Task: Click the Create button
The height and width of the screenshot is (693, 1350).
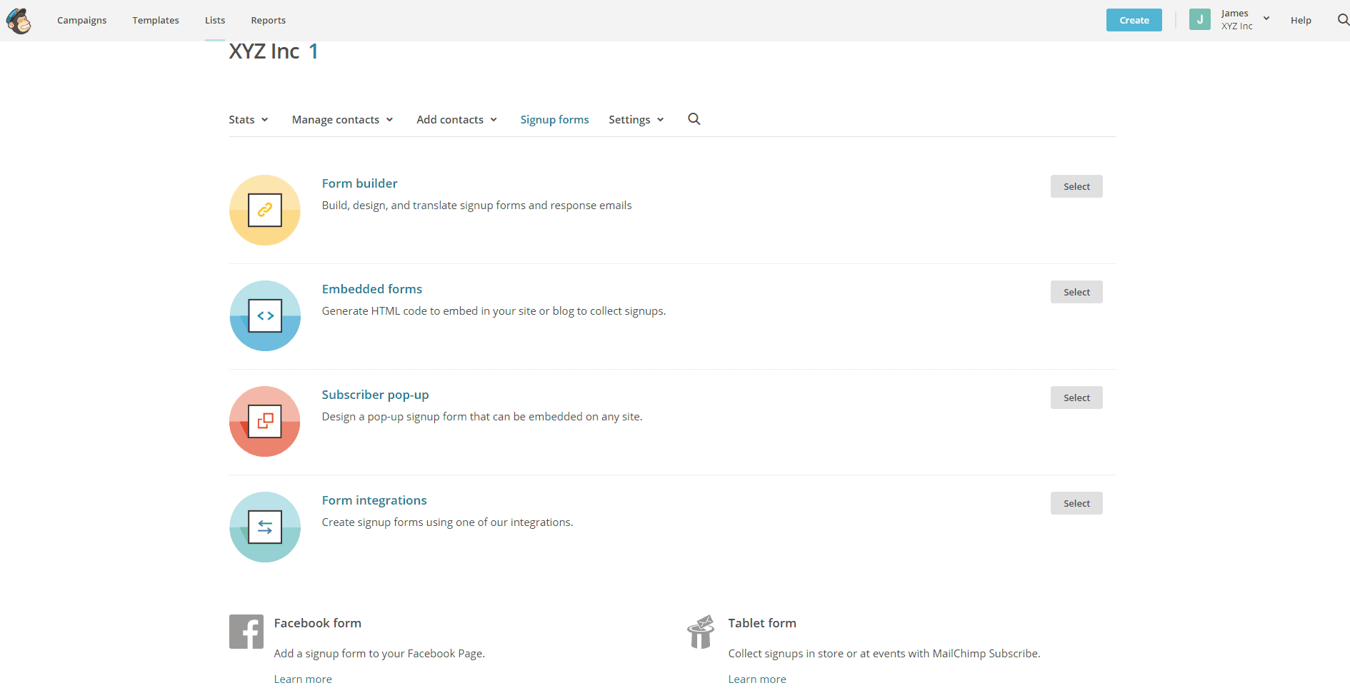Action: [1134, 20]
